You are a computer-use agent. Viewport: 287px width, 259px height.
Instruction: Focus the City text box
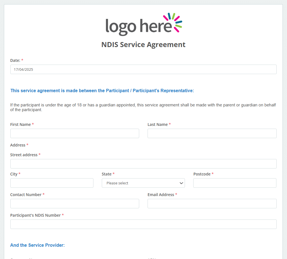click(52, 183)
